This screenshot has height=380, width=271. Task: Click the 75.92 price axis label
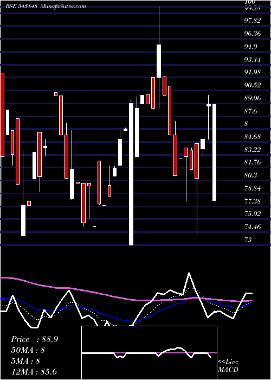[x=253, y=214]
